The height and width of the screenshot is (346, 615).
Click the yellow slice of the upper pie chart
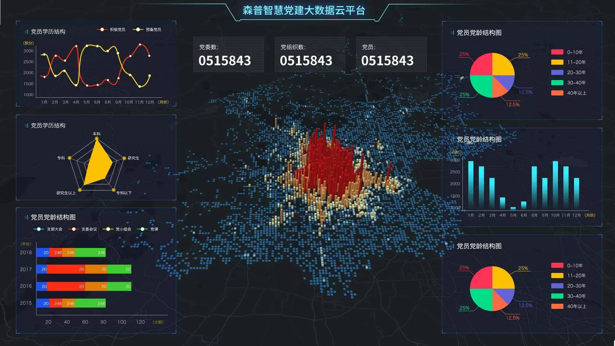pyautogui.click(x=502, y=66)
